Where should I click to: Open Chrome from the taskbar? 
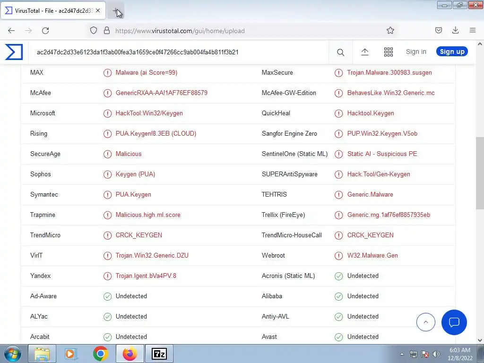pyautogui.click(x=100, y=354)
